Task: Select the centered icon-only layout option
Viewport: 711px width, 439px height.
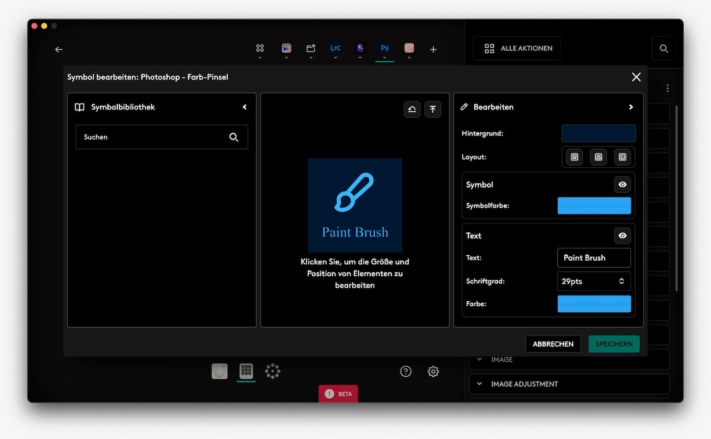Action: click(623, 157)
